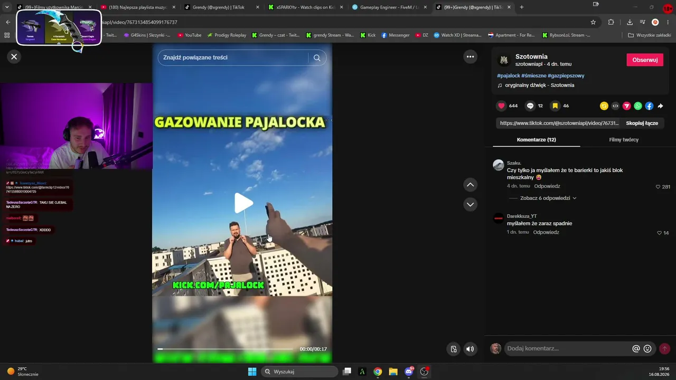The image size is (676, 380).
Task: Open a new browser tab
Action: [522, 7]
